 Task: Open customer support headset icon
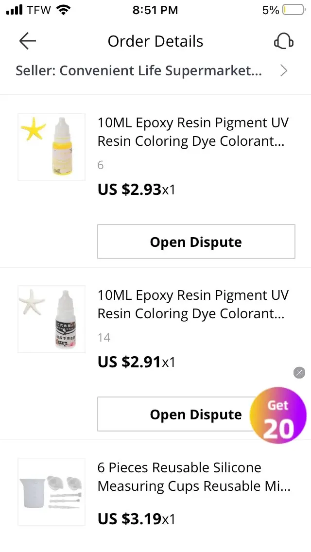tap(283, 41)
